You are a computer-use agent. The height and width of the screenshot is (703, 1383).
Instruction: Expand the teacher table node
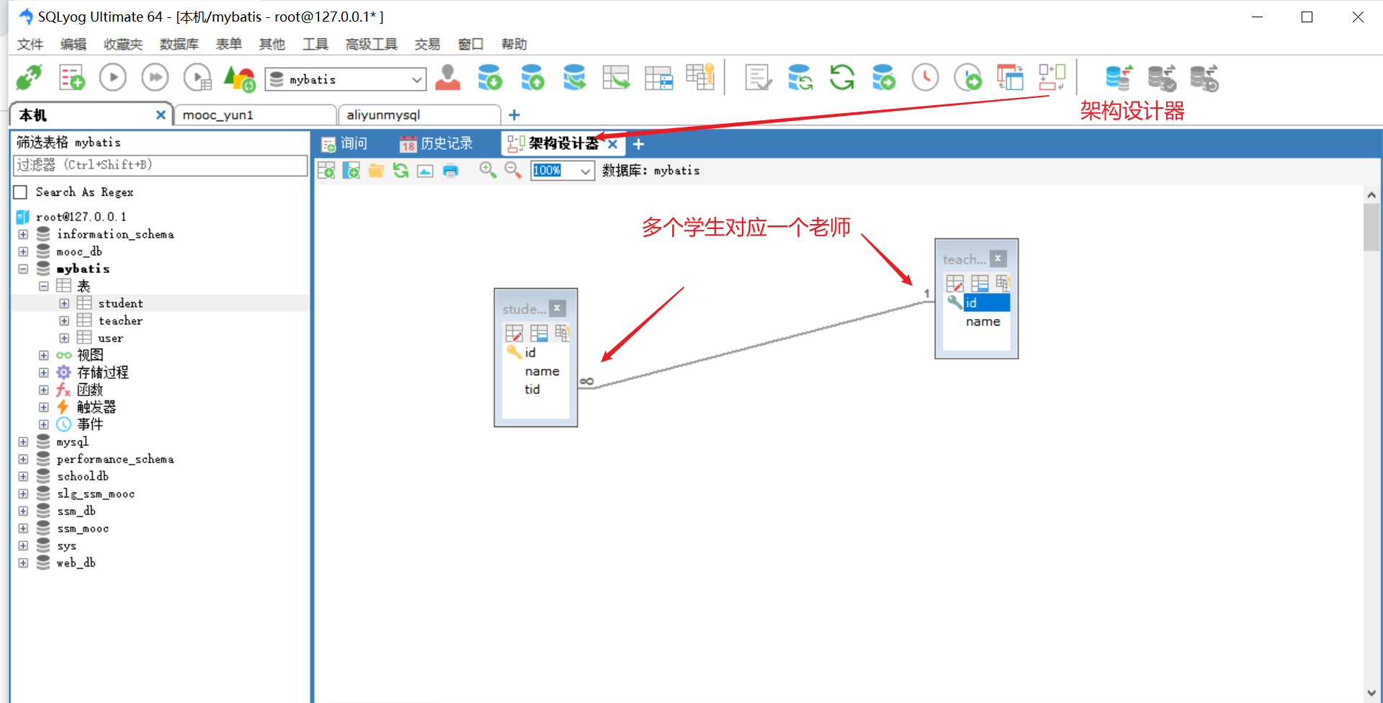tap(64, 321)
